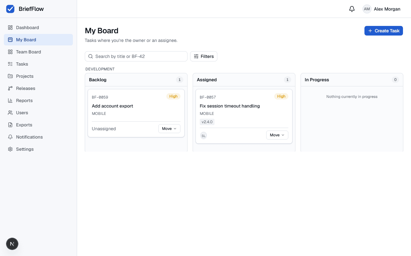
Task: Click the DEVELOPMENT section label
Action: (x=100, y=69)
